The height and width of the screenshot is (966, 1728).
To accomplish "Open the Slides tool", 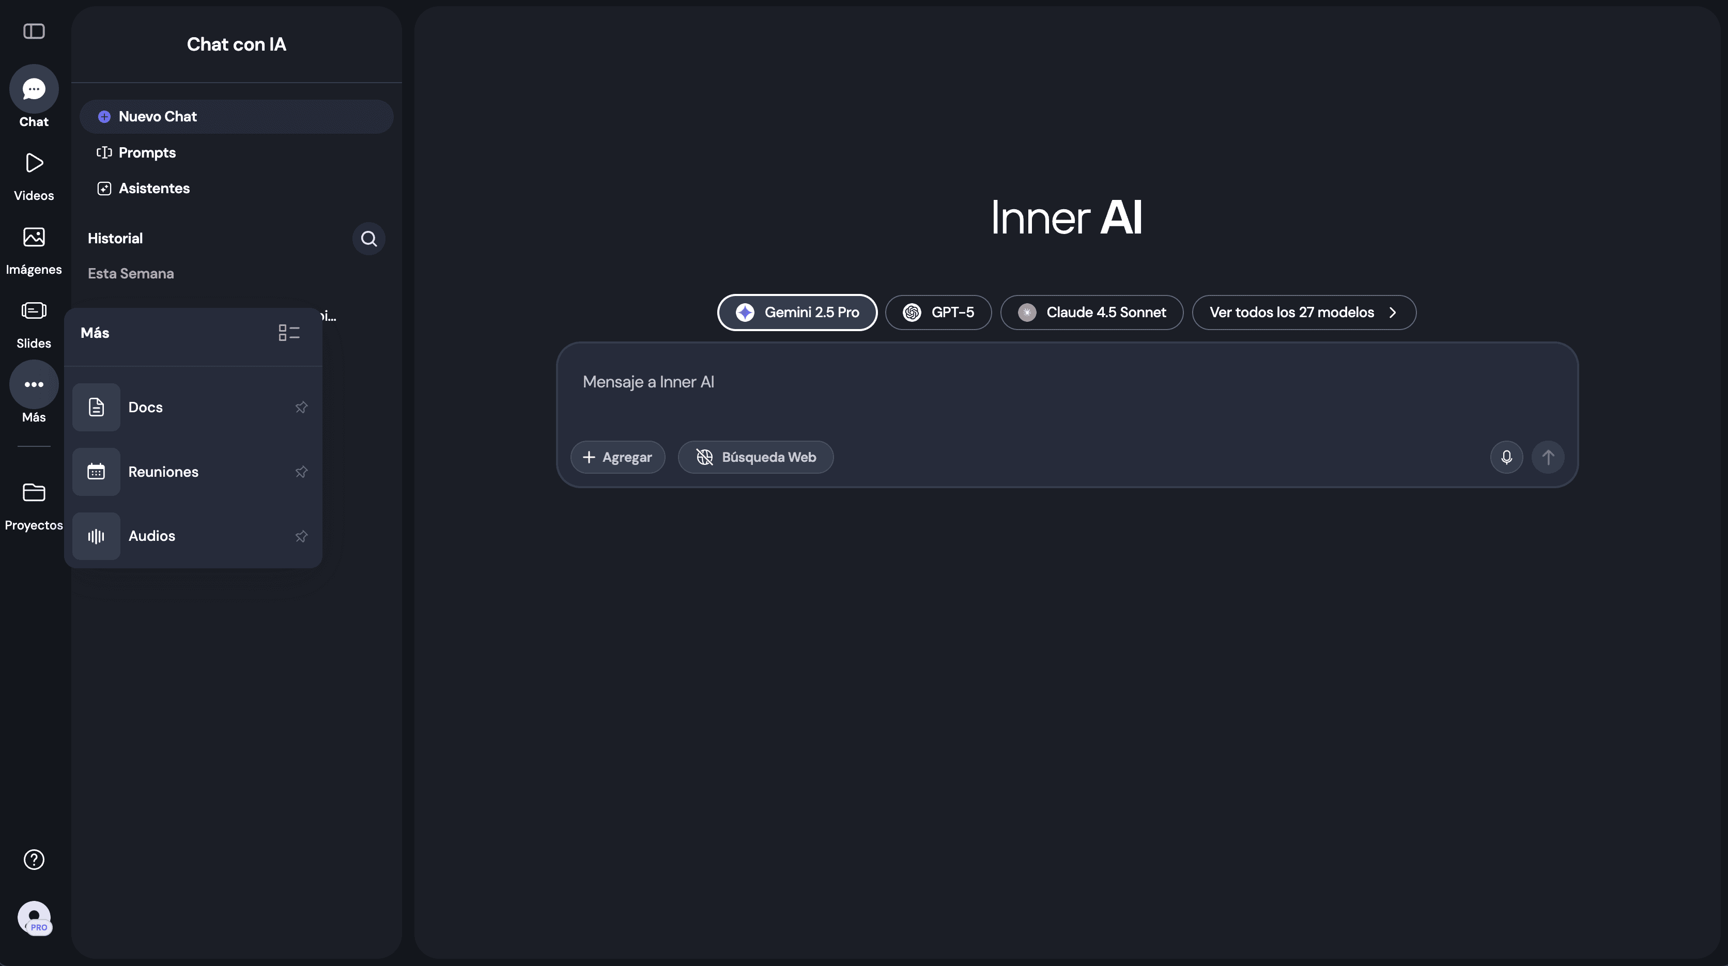I will pyautogui.click(x=34, y=323).
